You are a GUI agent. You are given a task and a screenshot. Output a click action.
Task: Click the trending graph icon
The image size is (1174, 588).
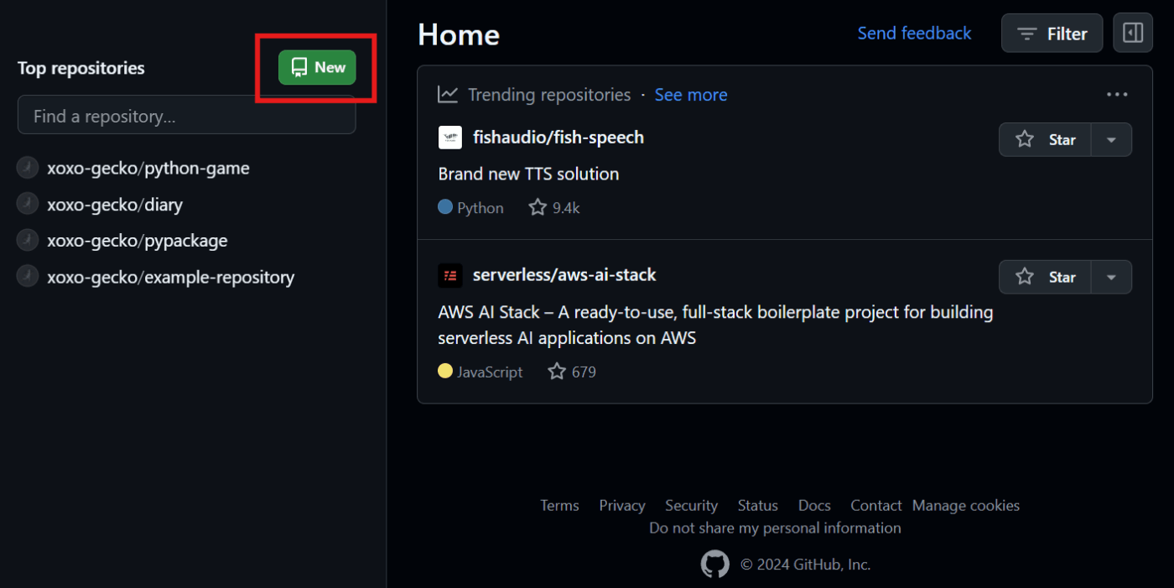(448, 95)
